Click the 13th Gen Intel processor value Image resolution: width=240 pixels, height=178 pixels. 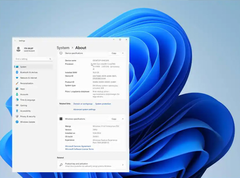(x=106, y=67)
